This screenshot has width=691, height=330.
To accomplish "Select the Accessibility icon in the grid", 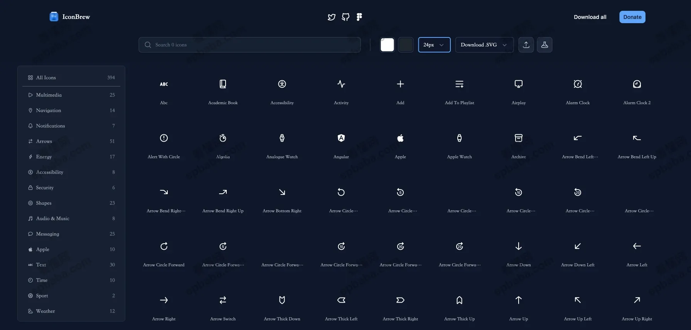I will pos(282,84).
